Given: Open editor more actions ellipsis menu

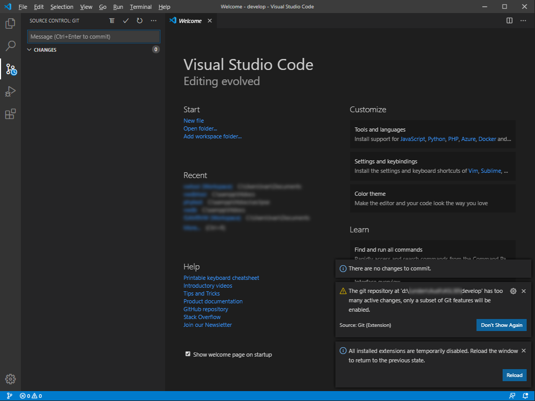Looking at the screenshot, I should point(523,21).
